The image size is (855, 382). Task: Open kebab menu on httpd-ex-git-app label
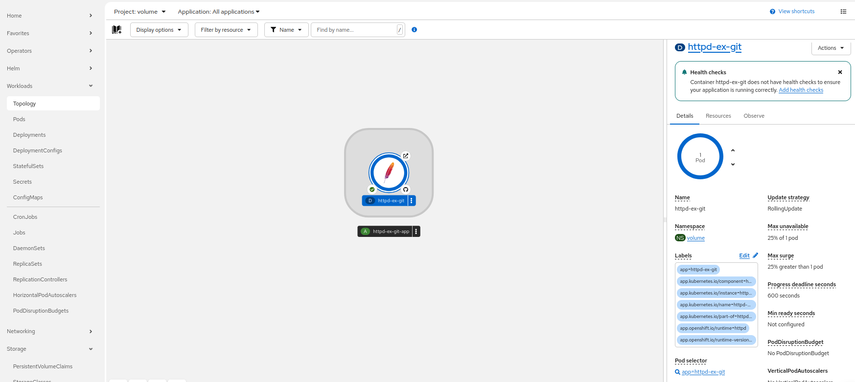tap(416, 232)
